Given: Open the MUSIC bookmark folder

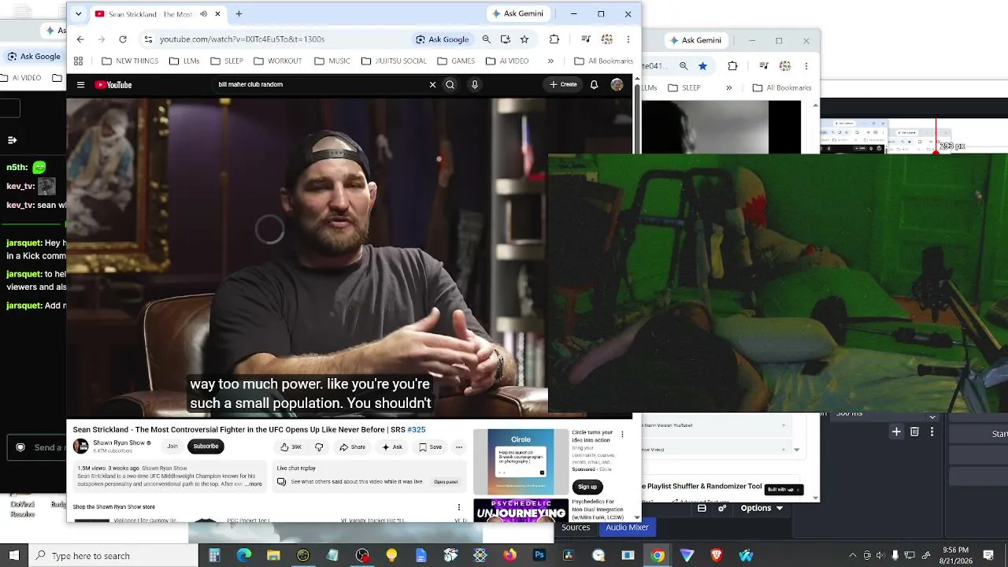Looking at the screenshot, I should coord(332,61).
